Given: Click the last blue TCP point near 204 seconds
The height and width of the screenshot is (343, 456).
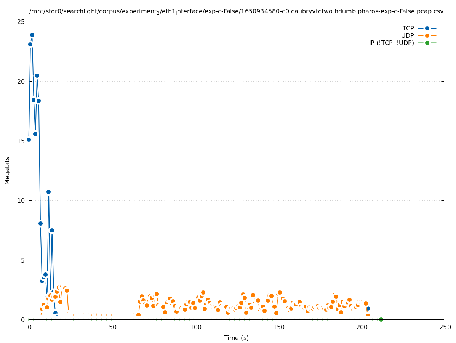Looking at the screenshot, I should 368,308.
